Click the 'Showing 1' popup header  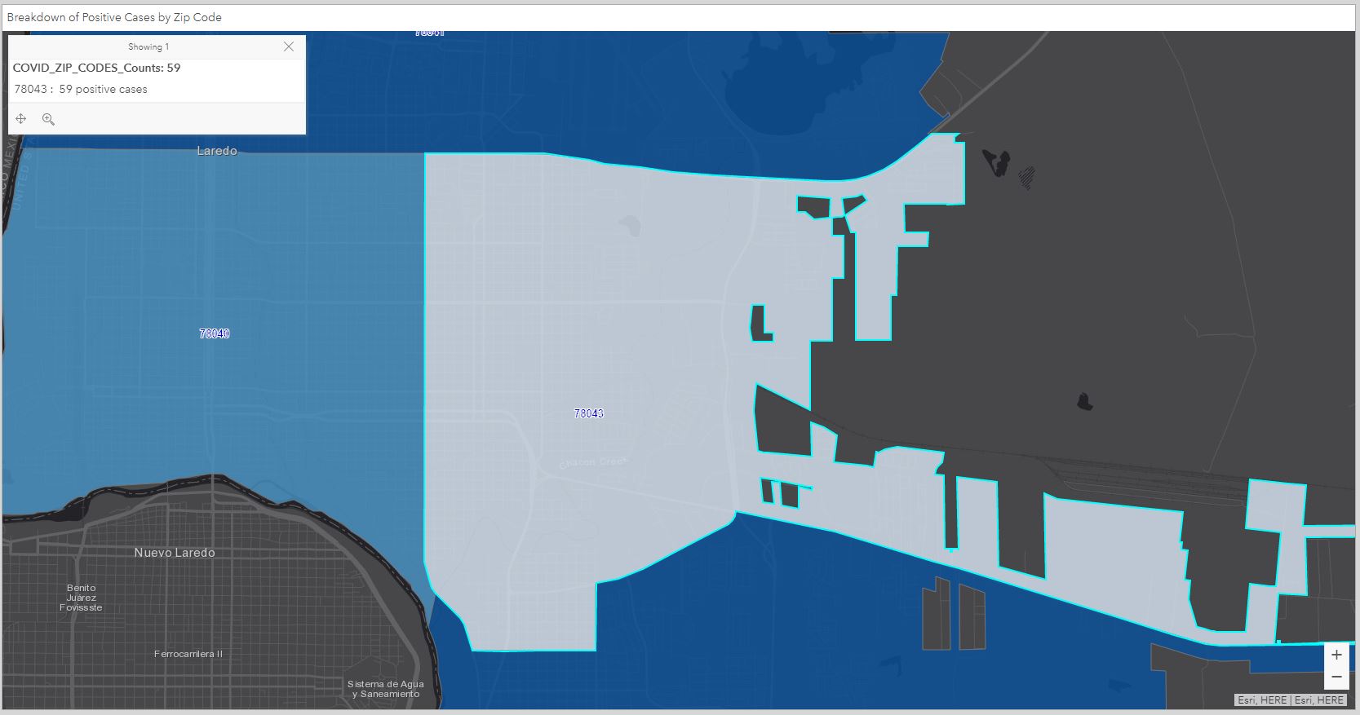[148, 46]
